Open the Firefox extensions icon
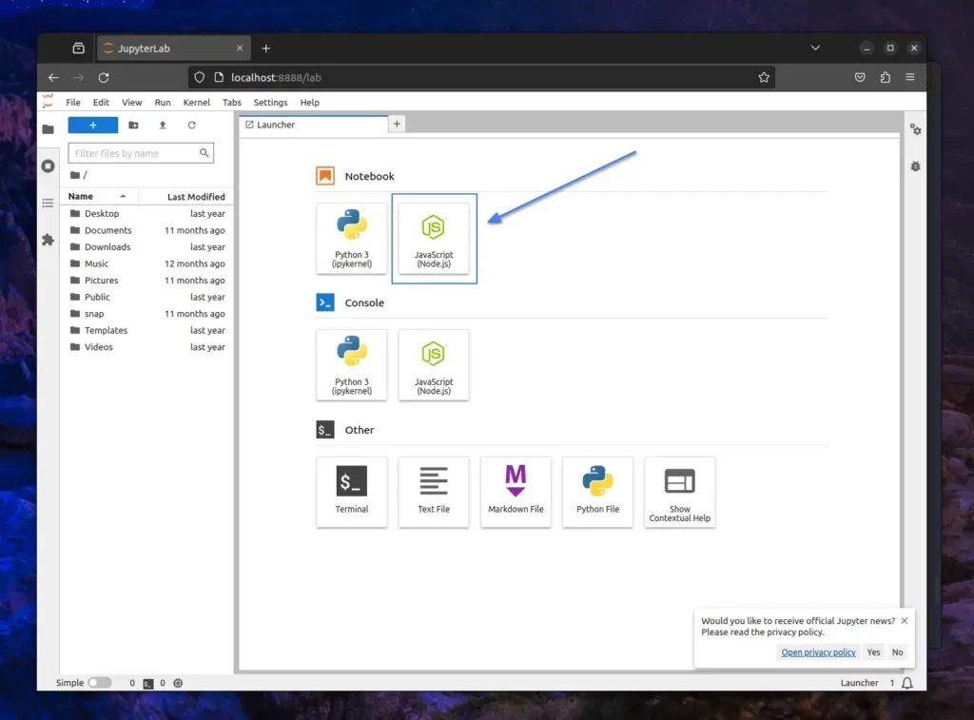This screenshot has height=720, width=974. (886, 78)
